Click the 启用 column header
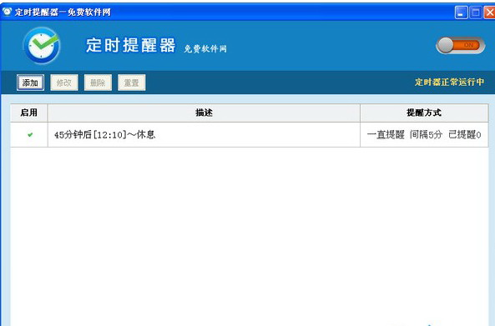Screen dimensions: 495x326 pyautogui.click(x=29, y=113)
